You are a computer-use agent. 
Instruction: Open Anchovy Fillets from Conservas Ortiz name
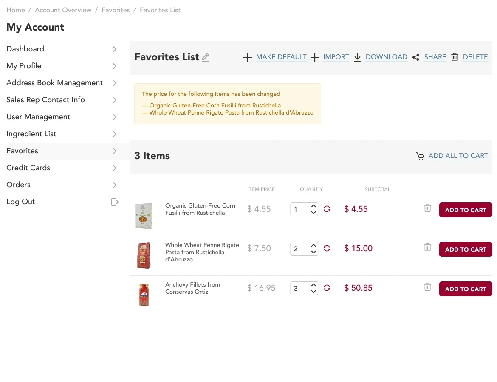tap(193, 288)
